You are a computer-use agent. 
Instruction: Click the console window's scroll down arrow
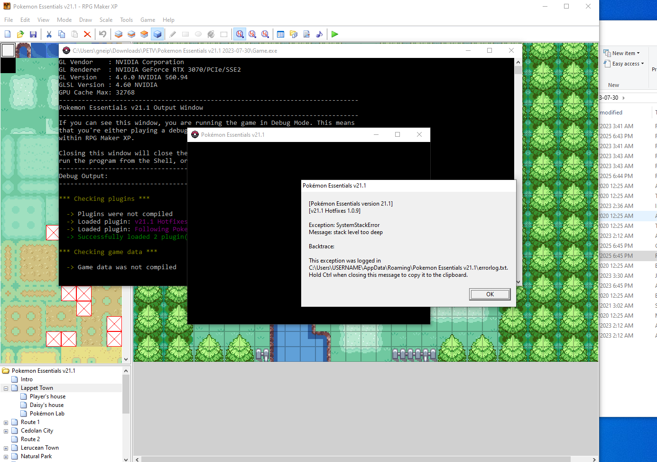(518, 282)
